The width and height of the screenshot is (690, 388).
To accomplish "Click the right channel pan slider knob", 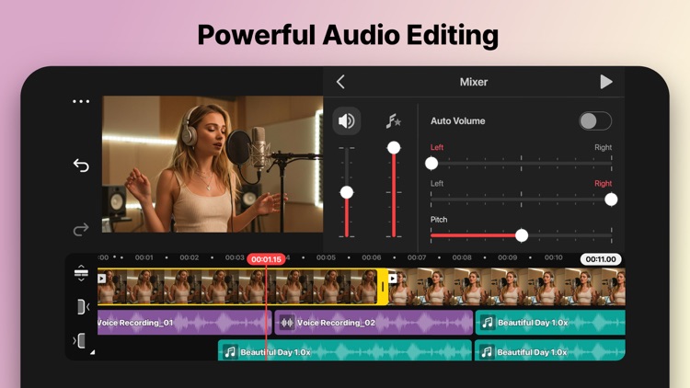I will (x=611, y=200).
